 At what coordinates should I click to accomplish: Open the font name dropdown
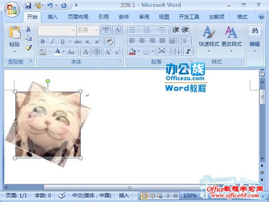pos(73,30)
